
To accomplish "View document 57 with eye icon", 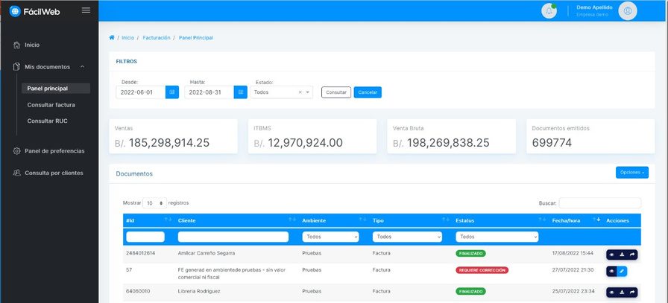I will (x=612, y=271).
